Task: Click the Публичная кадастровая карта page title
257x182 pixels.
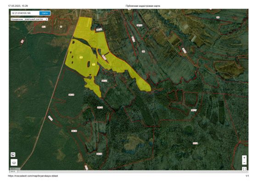Action: 143,6
